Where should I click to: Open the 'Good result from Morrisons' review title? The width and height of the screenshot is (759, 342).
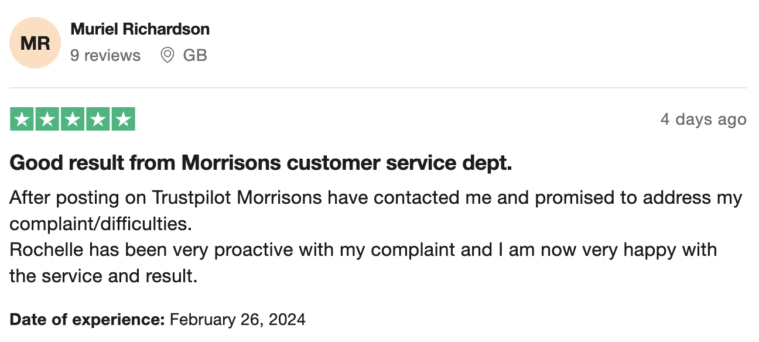coord(261,163)
